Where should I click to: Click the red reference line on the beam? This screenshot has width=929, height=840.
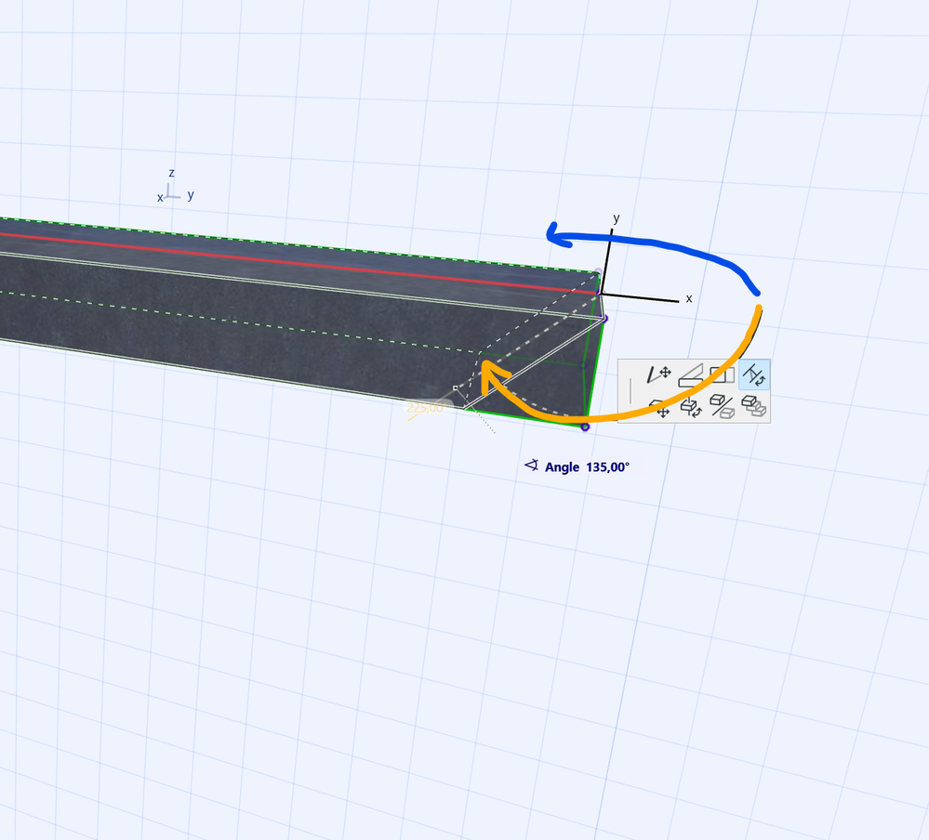299,263
